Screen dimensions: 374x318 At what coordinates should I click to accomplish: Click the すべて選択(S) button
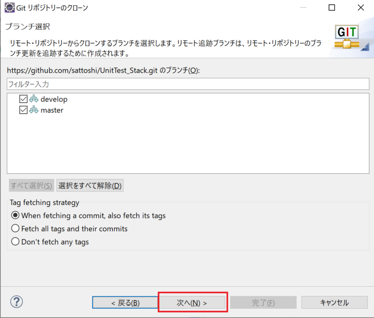point(32,186)
